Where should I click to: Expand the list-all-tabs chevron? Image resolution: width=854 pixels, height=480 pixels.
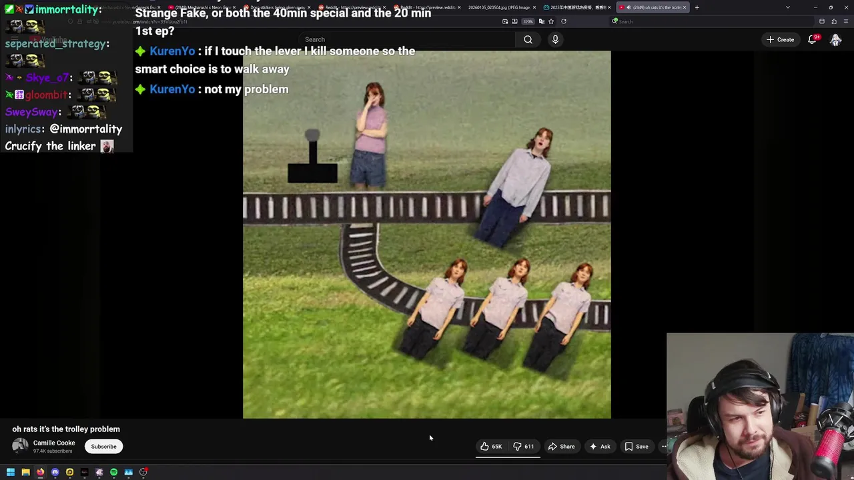tap(787, 7)
